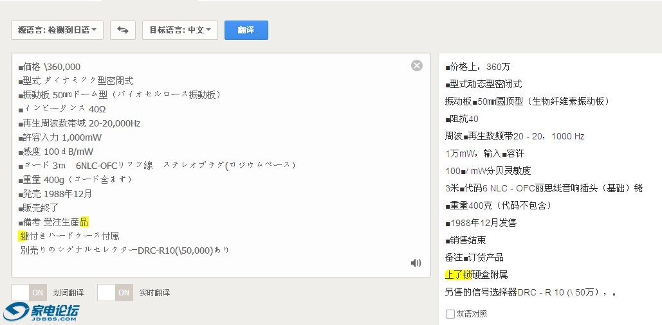This screenshot has height=325, width=662.
Task: Click the translated line ■1988年12月发售
Action: pos(481,223)
